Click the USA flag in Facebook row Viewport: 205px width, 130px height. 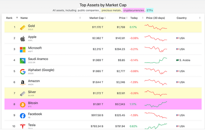coord(177,115)
